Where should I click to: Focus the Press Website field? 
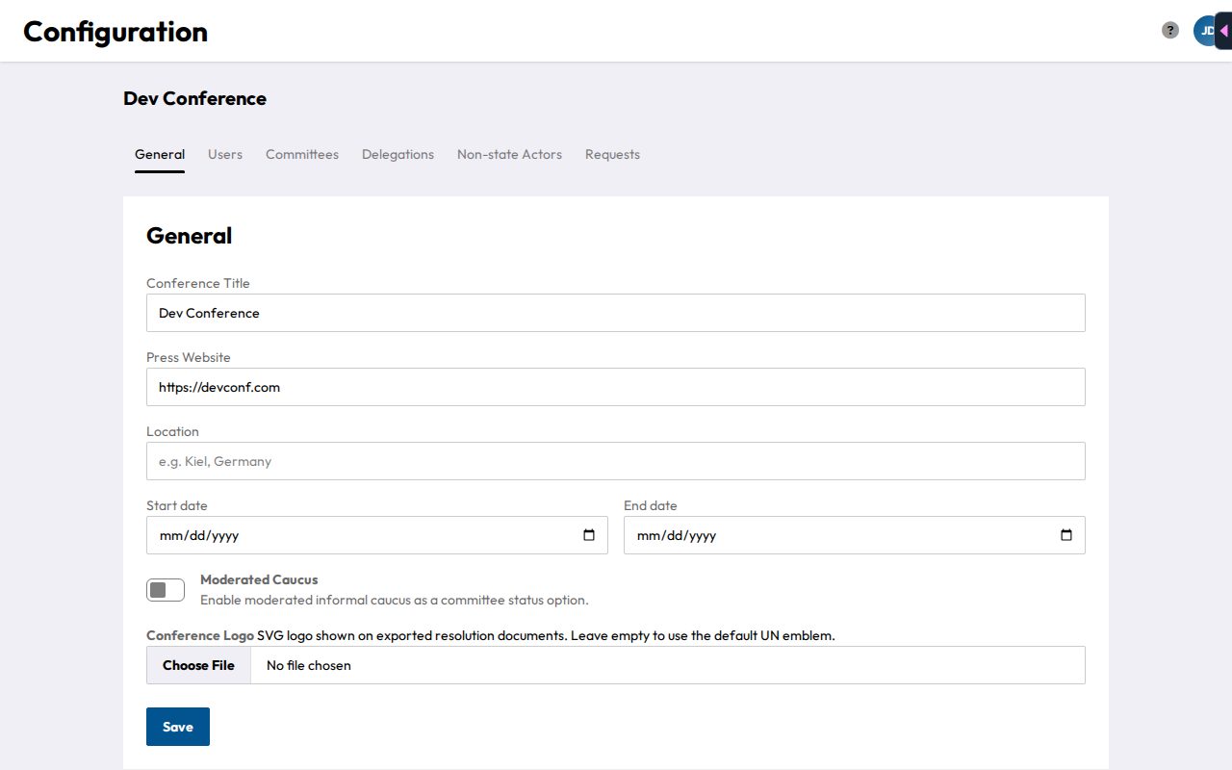616,387
